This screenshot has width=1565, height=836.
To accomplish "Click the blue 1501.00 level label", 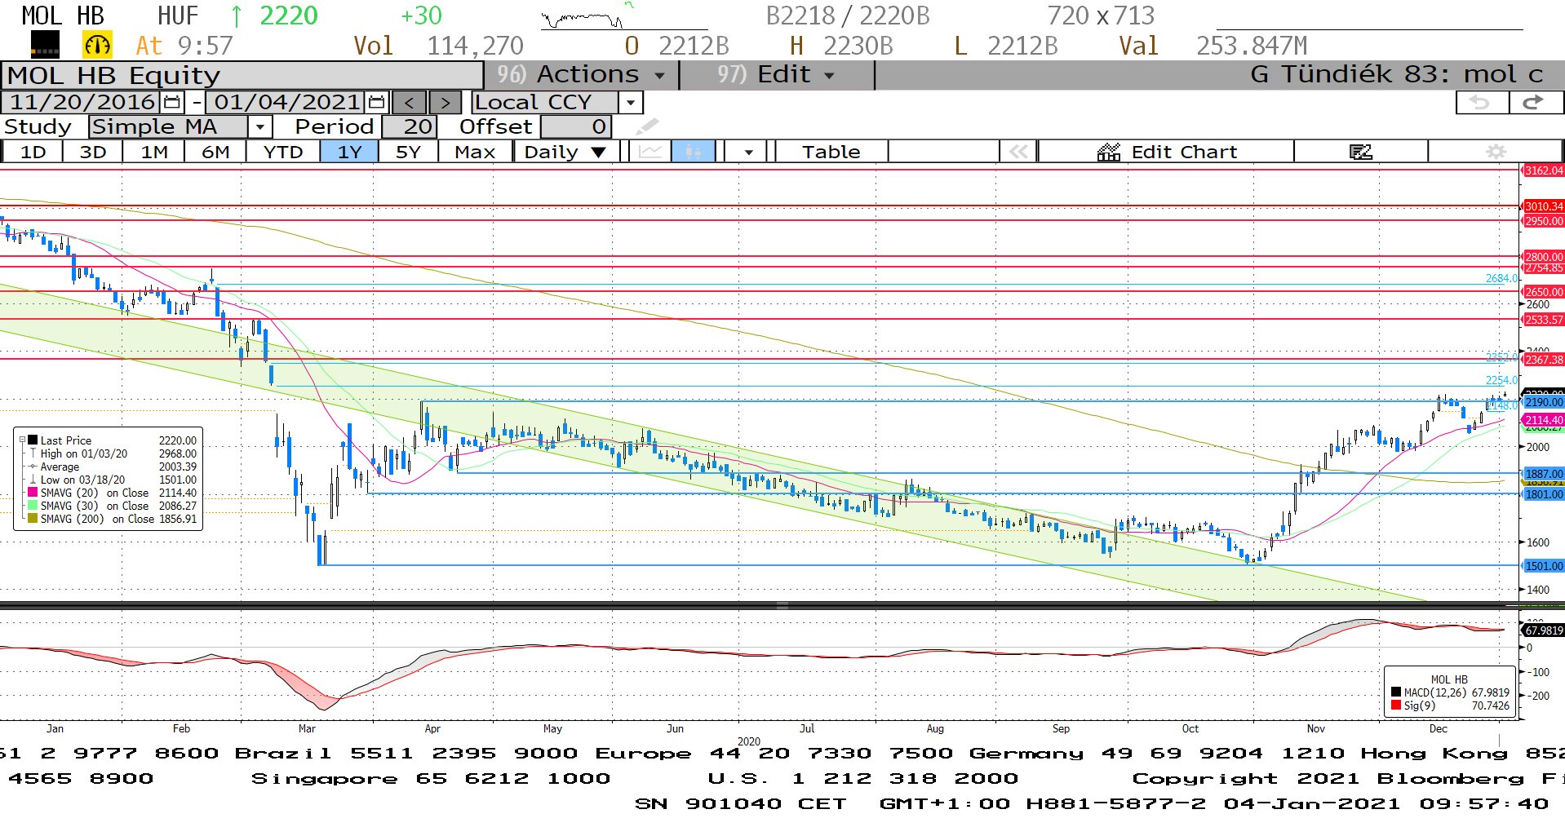I will [x=1544, y=566].
